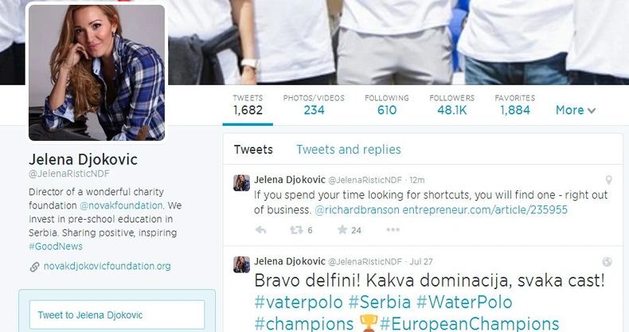Expand the More dropdown in profile stats
Viewport: 629px width, 332px height.
576,110
